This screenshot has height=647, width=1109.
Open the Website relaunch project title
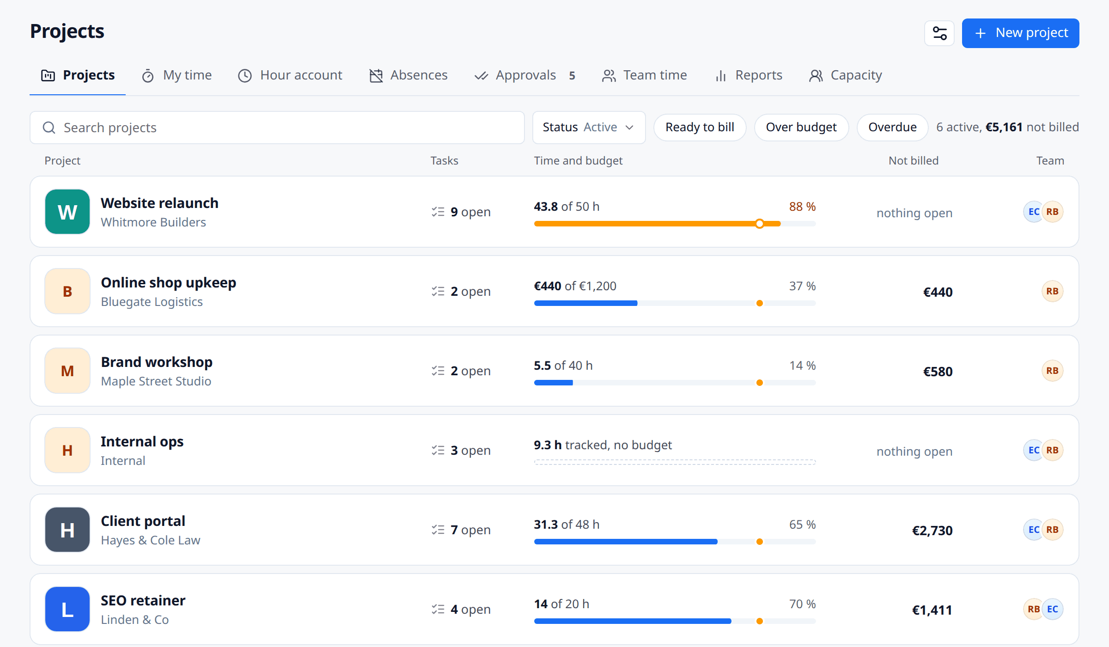tap(159, 203)
